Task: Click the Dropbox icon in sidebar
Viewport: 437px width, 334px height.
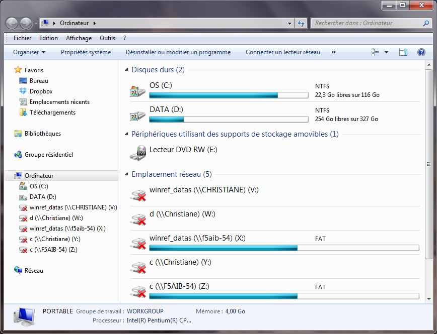Action: point(23,91)
